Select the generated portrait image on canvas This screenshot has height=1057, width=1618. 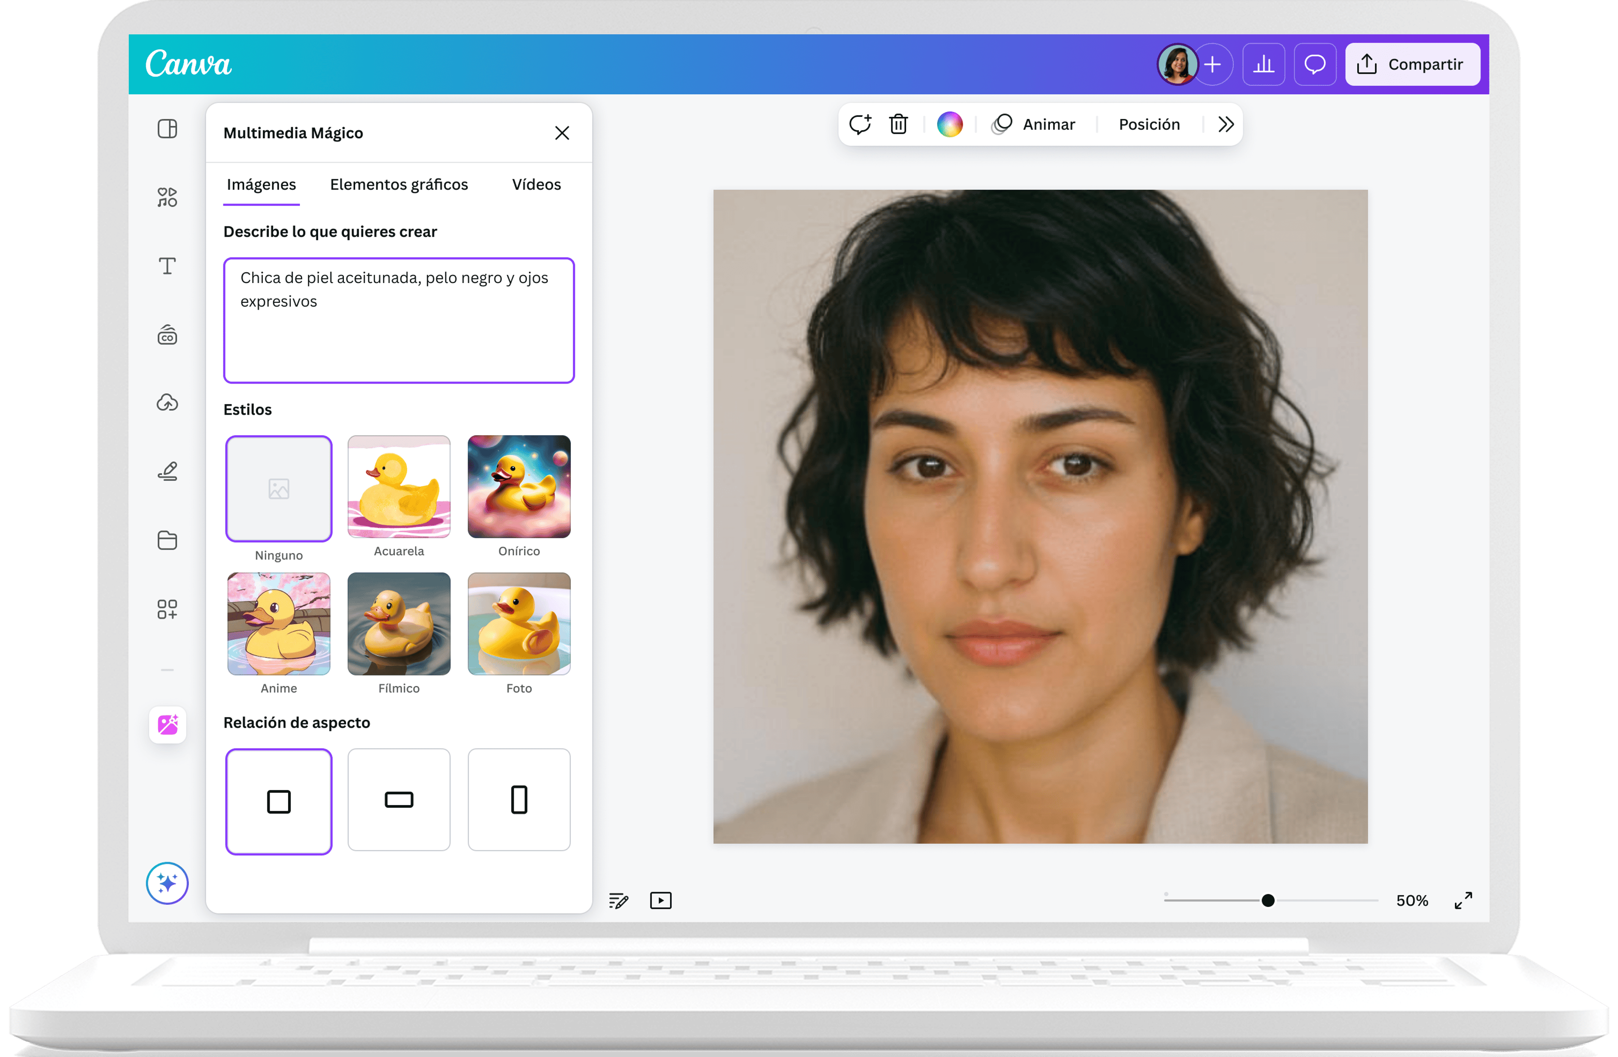1040,517
